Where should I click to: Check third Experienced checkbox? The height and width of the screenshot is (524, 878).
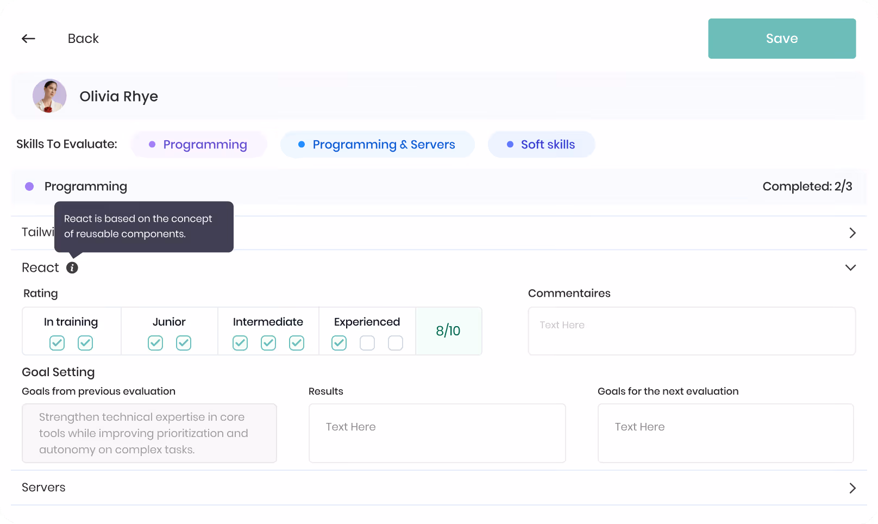(396, 343)
